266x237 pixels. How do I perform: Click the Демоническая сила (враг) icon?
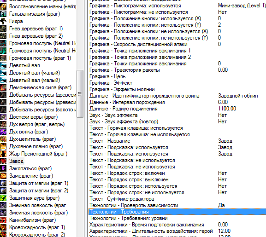point(3,87)
